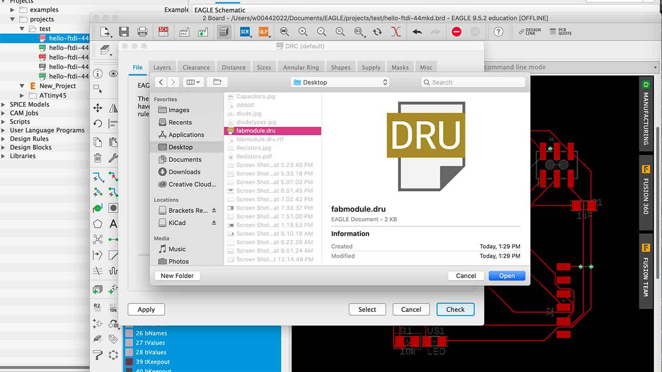Click the New Folder icon in file dialog toolbar
The image size is (662, 372).
tap(217, 82)
